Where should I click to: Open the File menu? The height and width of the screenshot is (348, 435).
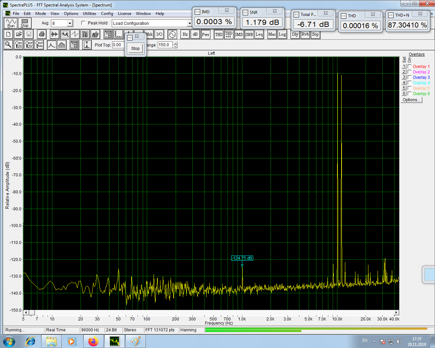[x=16, y=14]
